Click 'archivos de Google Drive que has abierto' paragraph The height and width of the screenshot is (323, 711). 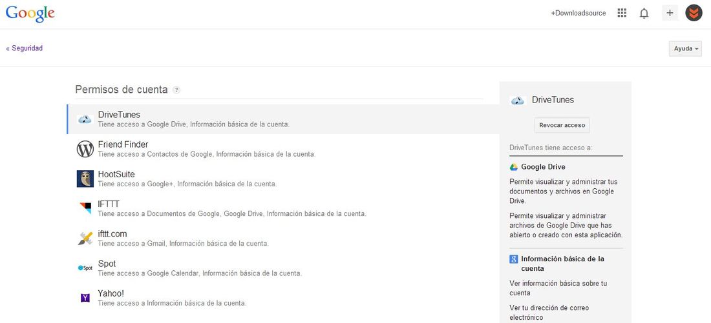pos(566,226)
